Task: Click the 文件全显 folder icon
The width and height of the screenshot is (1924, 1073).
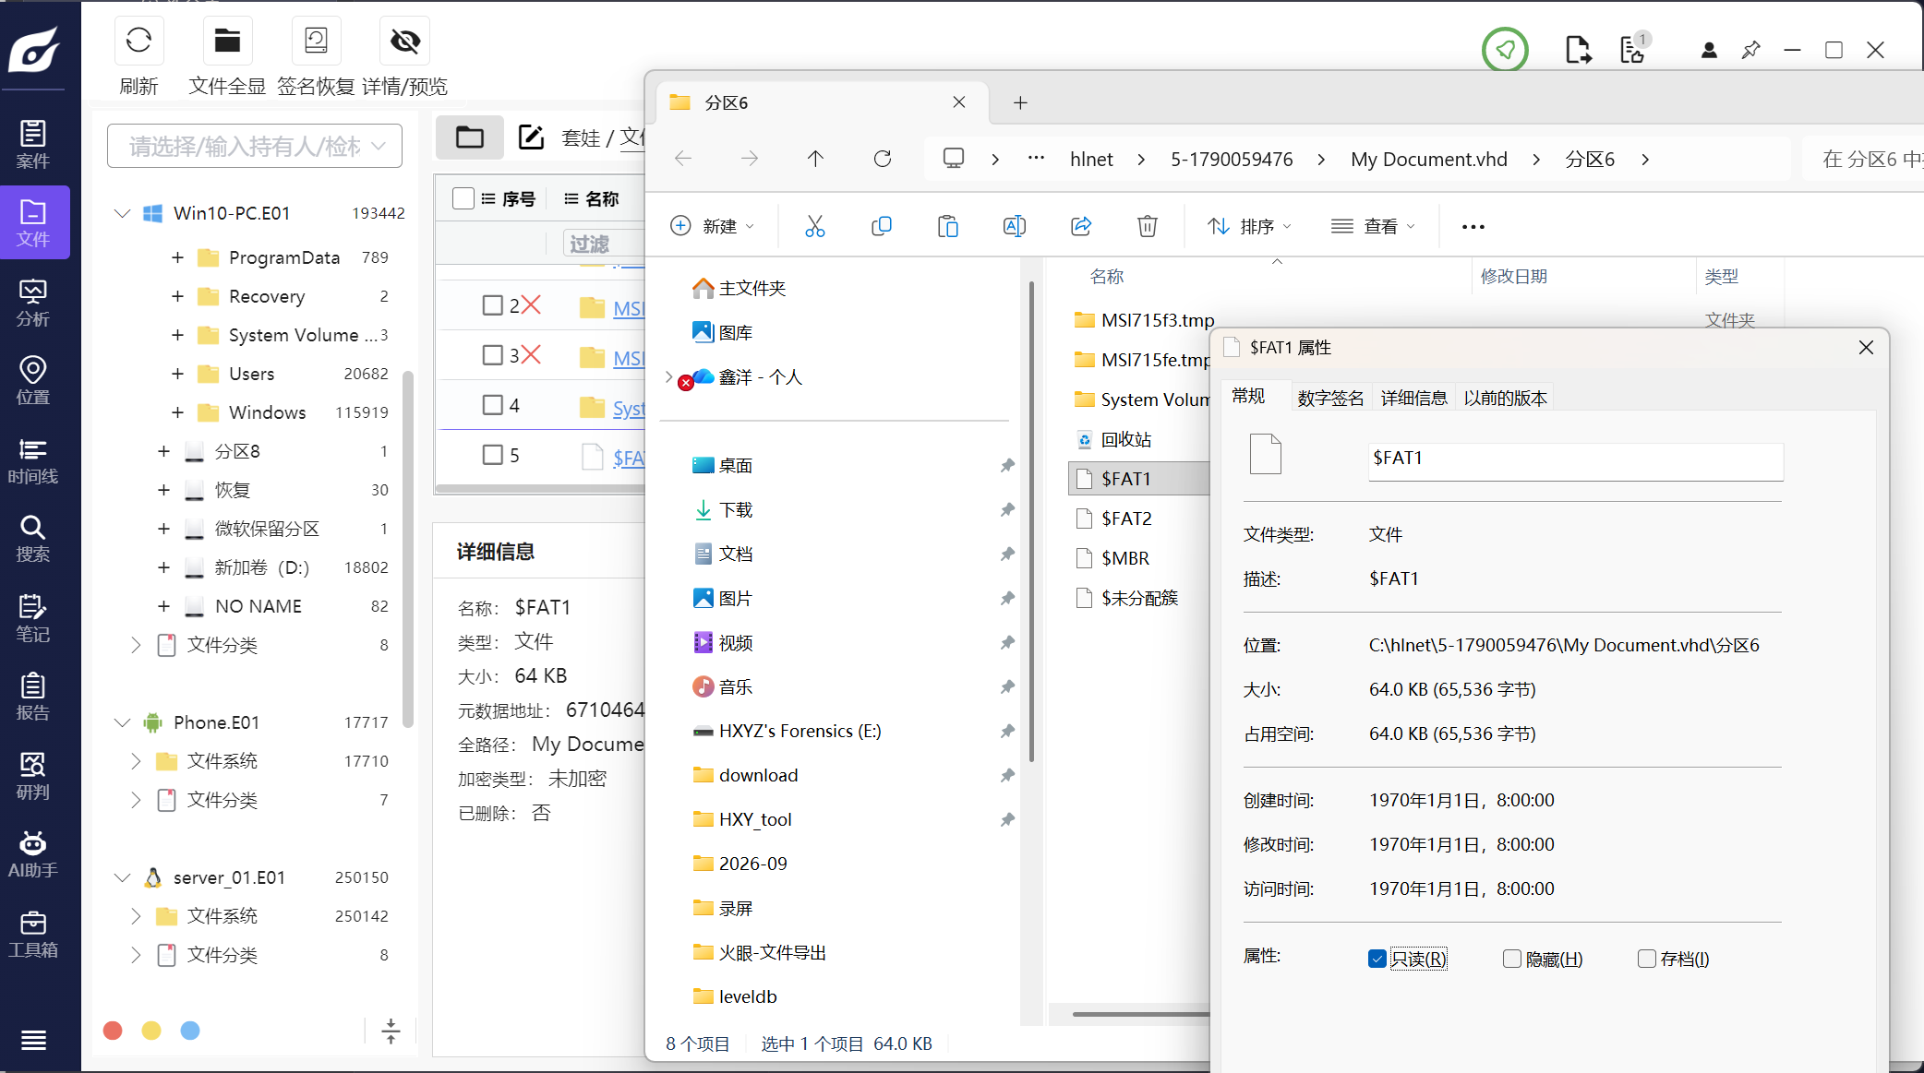Action: pos(227,41)
